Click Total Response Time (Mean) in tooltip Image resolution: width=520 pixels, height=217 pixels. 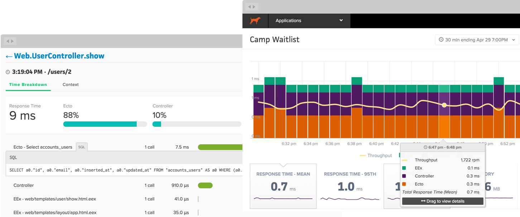coord(430,192)
